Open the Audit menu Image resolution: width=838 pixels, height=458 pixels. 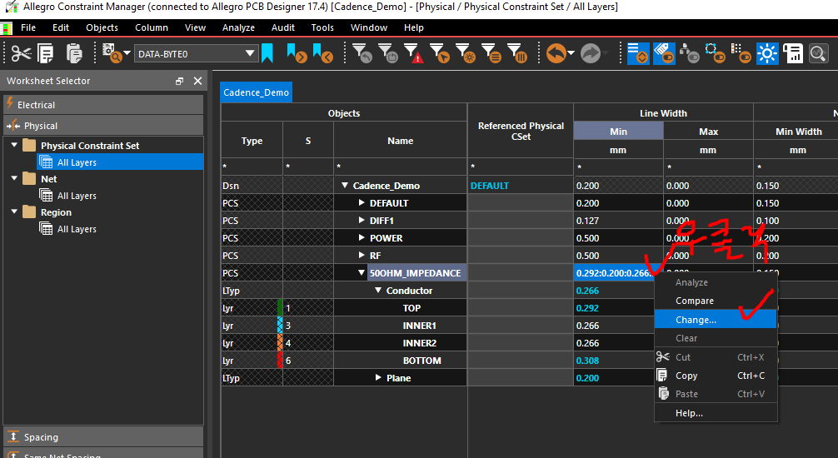pos(282,27)
